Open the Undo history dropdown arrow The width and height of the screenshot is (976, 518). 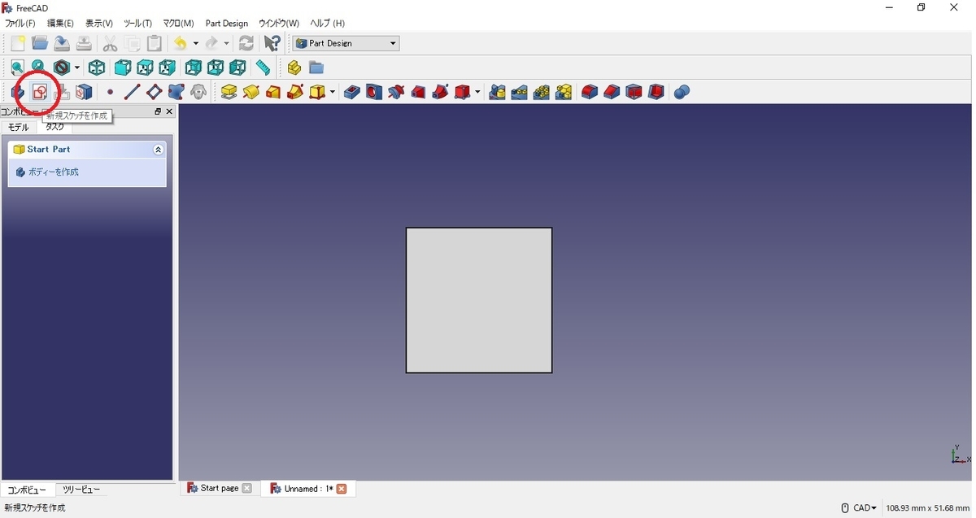(196, 43)
